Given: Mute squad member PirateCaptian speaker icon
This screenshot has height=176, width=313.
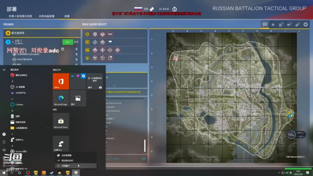Looking at the screenshot, I should pos(76,54).
